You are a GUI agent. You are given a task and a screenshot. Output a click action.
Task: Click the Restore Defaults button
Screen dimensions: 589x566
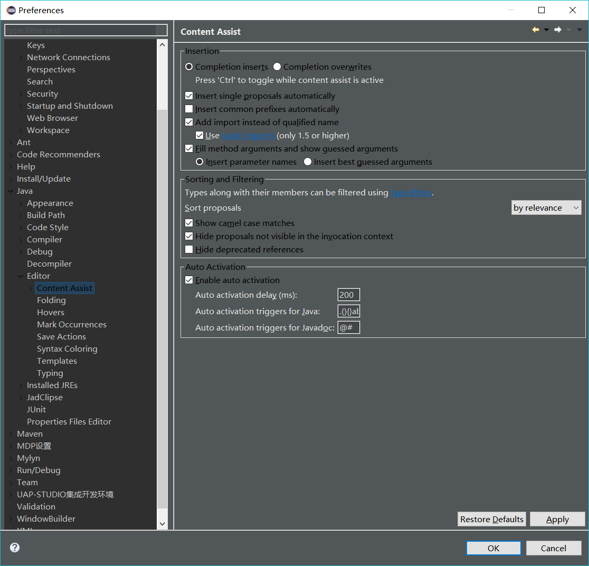491,519
